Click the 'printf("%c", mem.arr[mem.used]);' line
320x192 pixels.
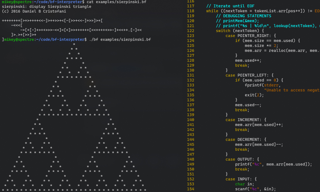click(x=274, y=164)
